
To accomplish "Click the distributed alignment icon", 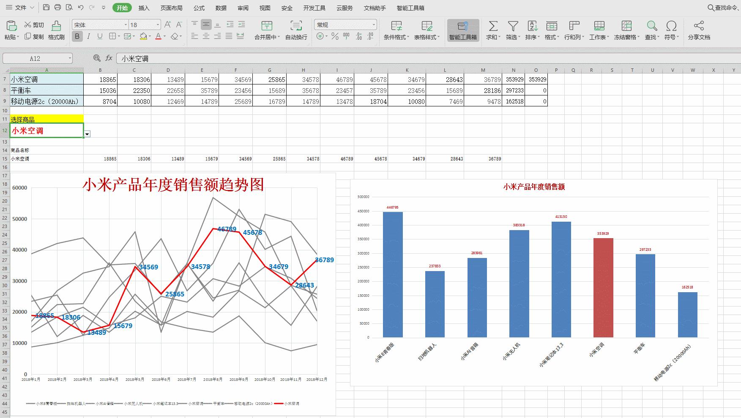I will (241, 36).
